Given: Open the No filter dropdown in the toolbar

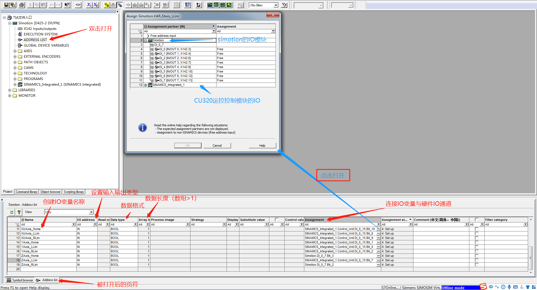Looking at the screenshot, I should click(x=275, y=5).
